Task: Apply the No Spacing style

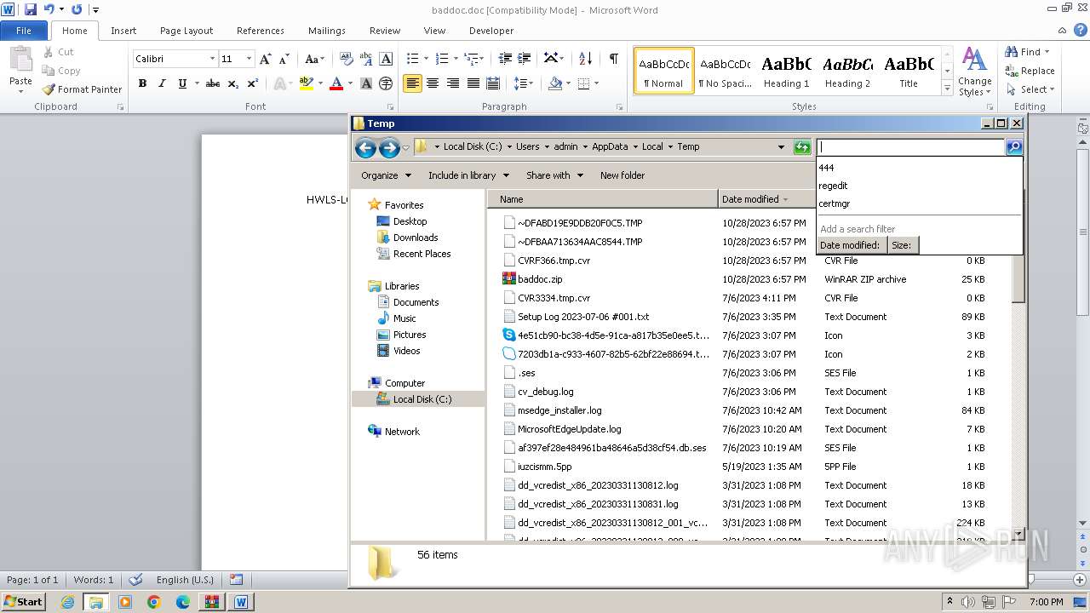Action: (x=725, y=71)
